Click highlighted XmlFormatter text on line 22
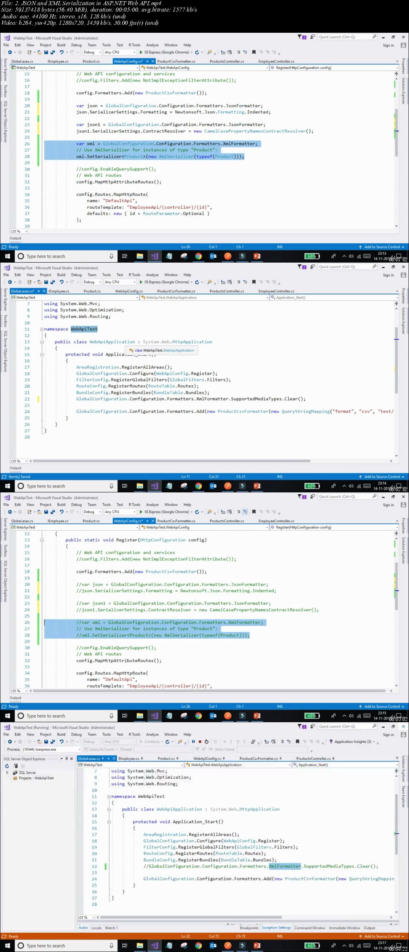This screenshot has height=952, width=409. (x=285, y=866)
